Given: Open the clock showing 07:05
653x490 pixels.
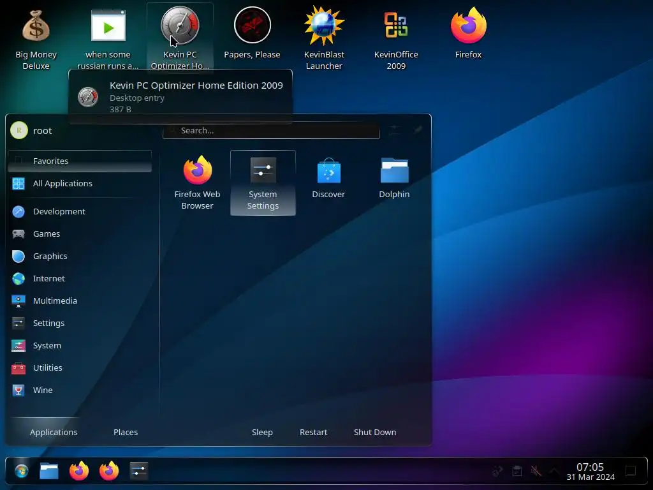Looking at the screenshot, I should click(x=590, y=471).
